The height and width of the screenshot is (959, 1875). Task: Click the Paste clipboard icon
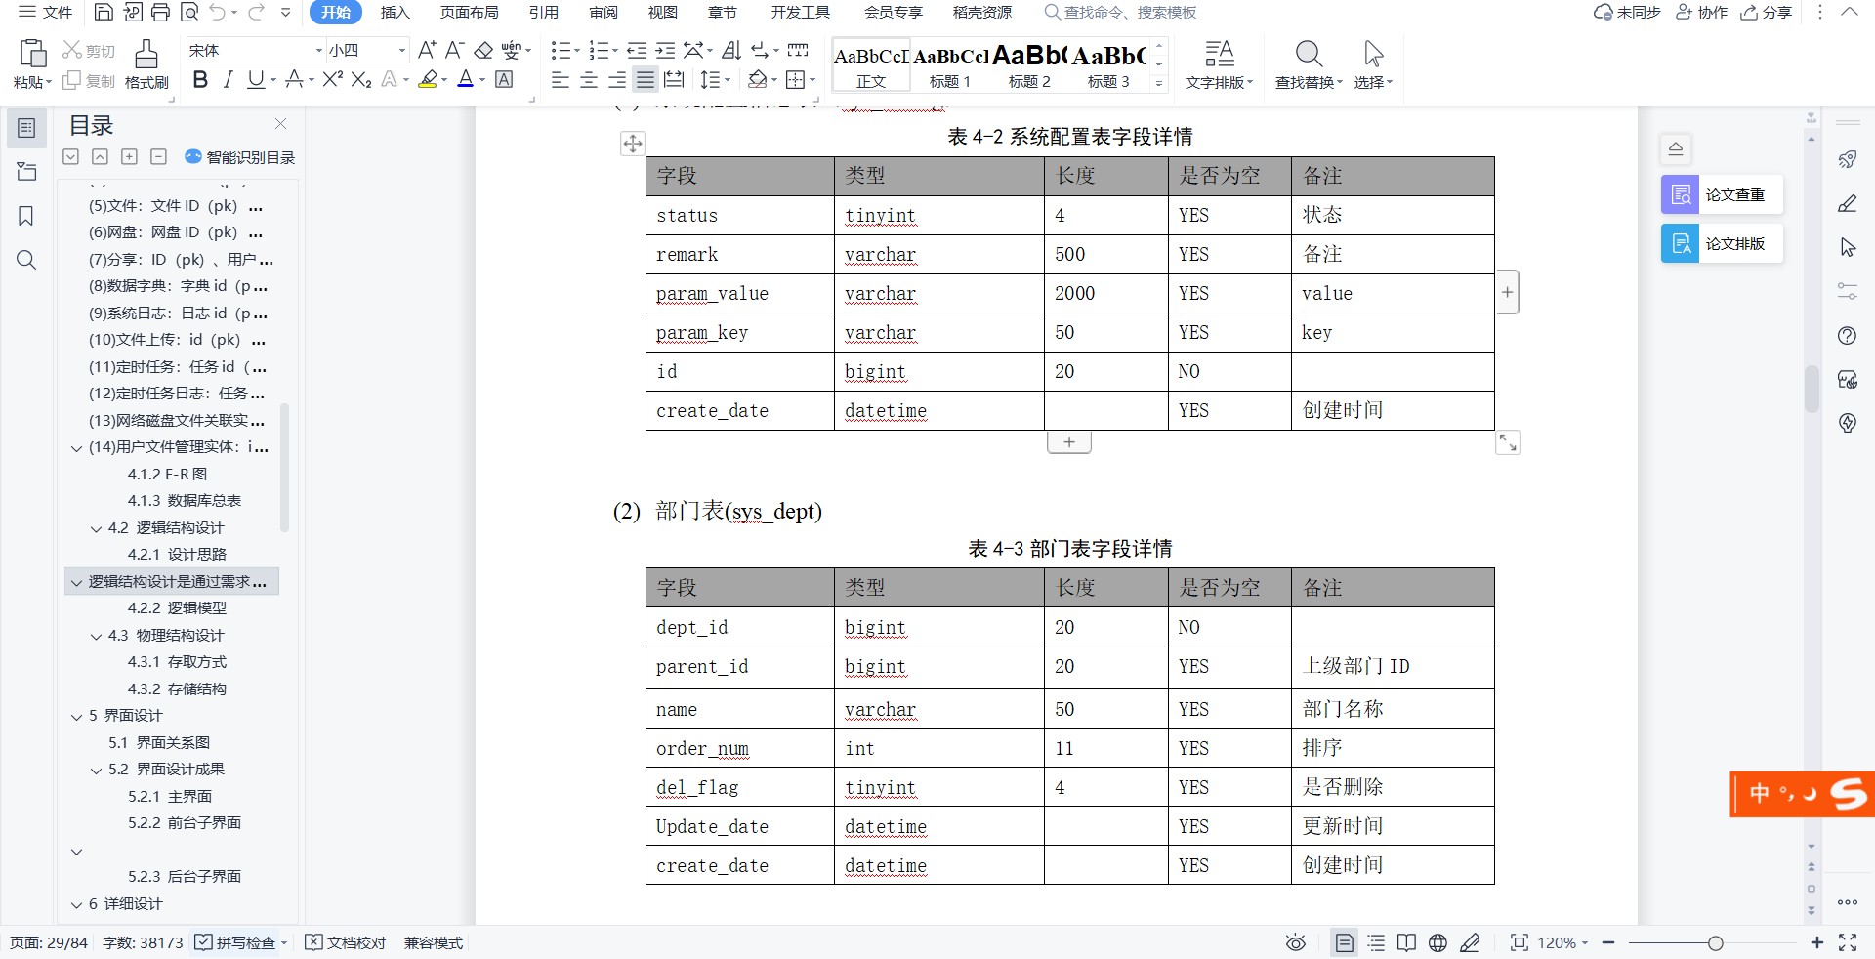[x=33, y=55]
